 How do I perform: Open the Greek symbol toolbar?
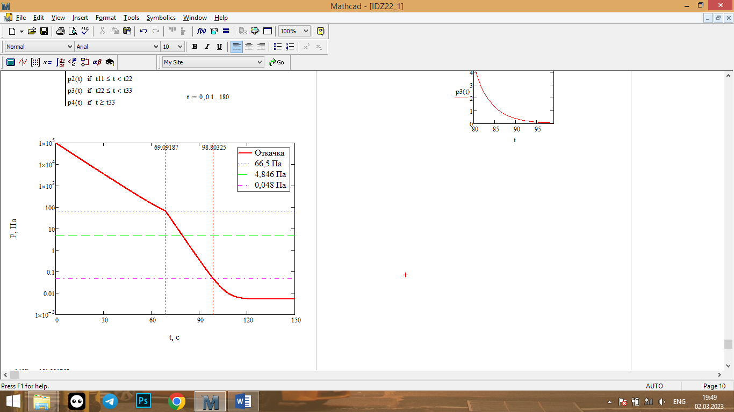click(x=97, y=62)
